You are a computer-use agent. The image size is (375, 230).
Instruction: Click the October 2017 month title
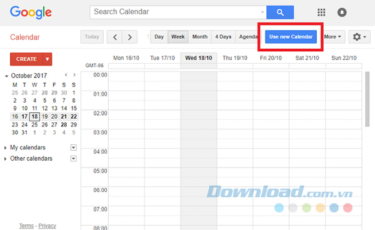coord(29,76)
